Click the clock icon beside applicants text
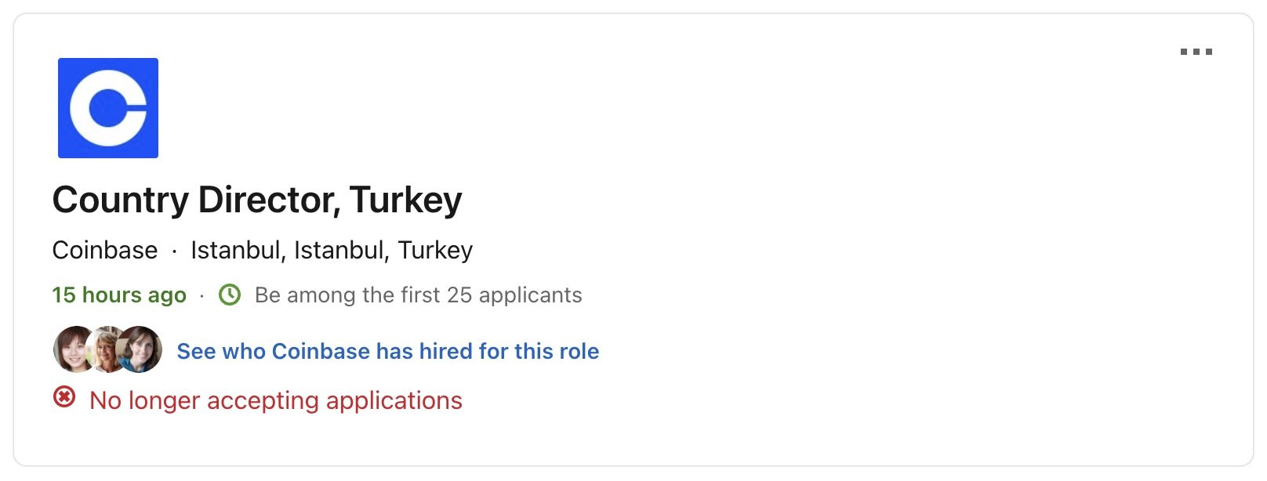1267x481 pixels. (x=229, y=295)
